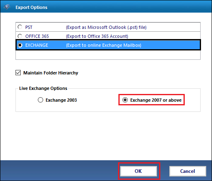This screenshot has width=212, height=181.
Task: Select the OFFICE 365 radio button
Action: 20,36
